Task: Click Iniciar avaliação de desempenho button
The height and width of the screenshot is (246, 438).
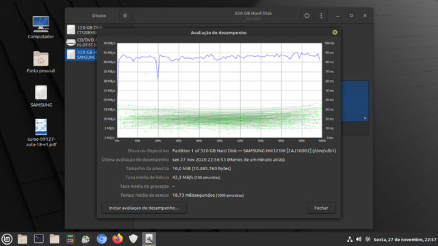Action: tap(144, 208)
